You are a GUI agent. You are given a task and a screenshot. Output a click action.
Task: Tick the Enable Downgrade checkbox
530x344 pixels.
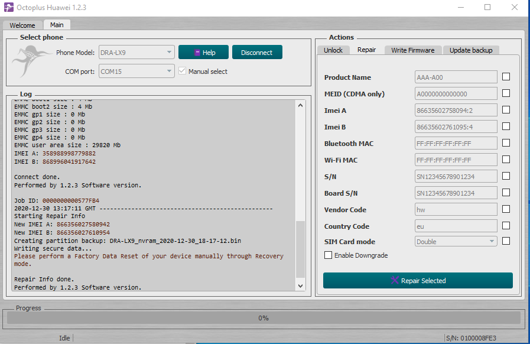(x=328, y=255)
